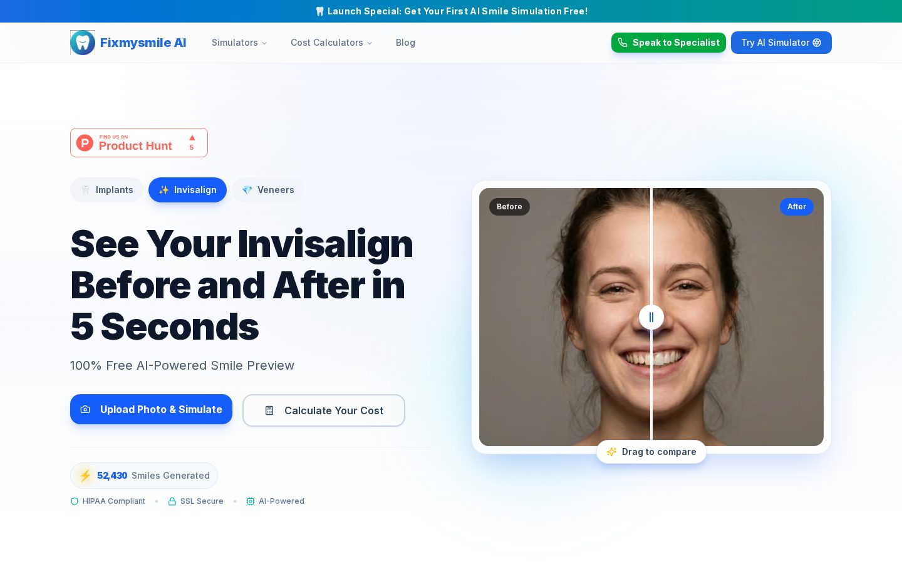Click the gem icon on the Veneers tab
902x564 pixels.
coord(247,190)
